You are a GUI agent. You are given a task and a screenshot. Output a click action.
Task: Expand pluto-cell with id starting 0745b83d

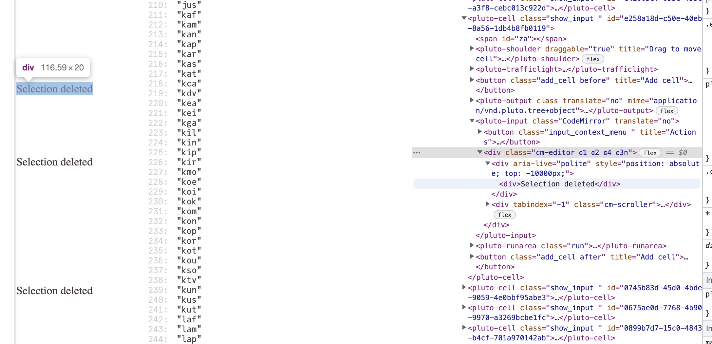[x=463, y=287]
